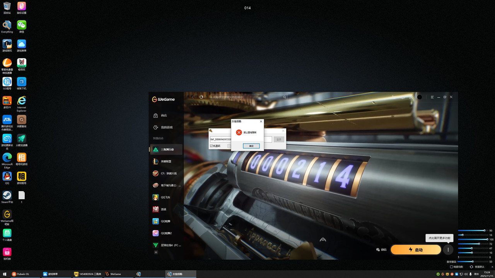The width and height of the screenshot is (495, 278).
Task: Click the search magnifier icon in WeGame
Action: [285, 97]
